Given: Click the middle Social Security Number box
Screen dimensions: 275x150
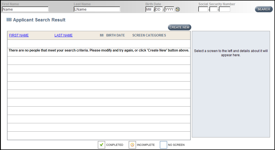Looking at the screenshot, I should click(214, 9).
